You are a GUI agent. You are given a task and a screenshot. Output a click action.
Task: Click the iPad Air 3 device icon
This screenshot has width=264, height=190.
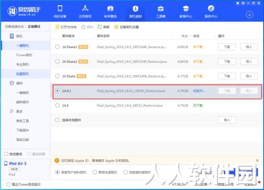click(6, 163)
